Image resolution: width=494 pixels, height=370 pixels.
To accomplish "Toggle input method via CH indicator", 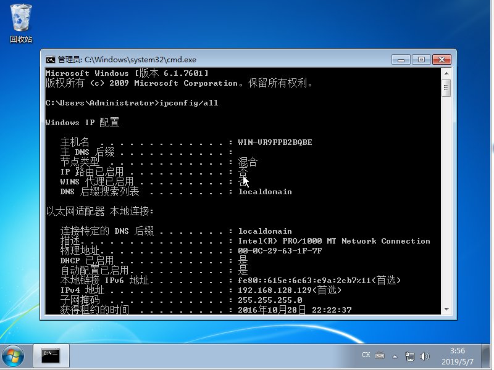I will click(367, 354).
